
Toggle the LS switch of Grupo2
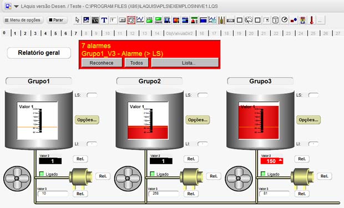203,95
